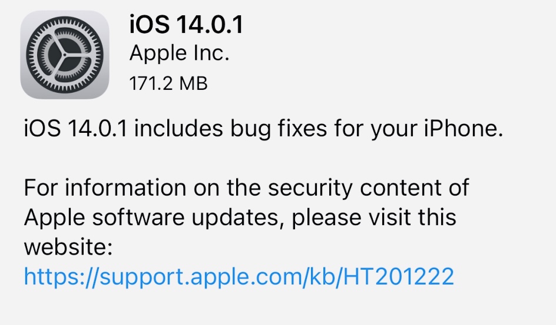
Task: Click the word includes in the first sentence
Action: pos(178,128)
